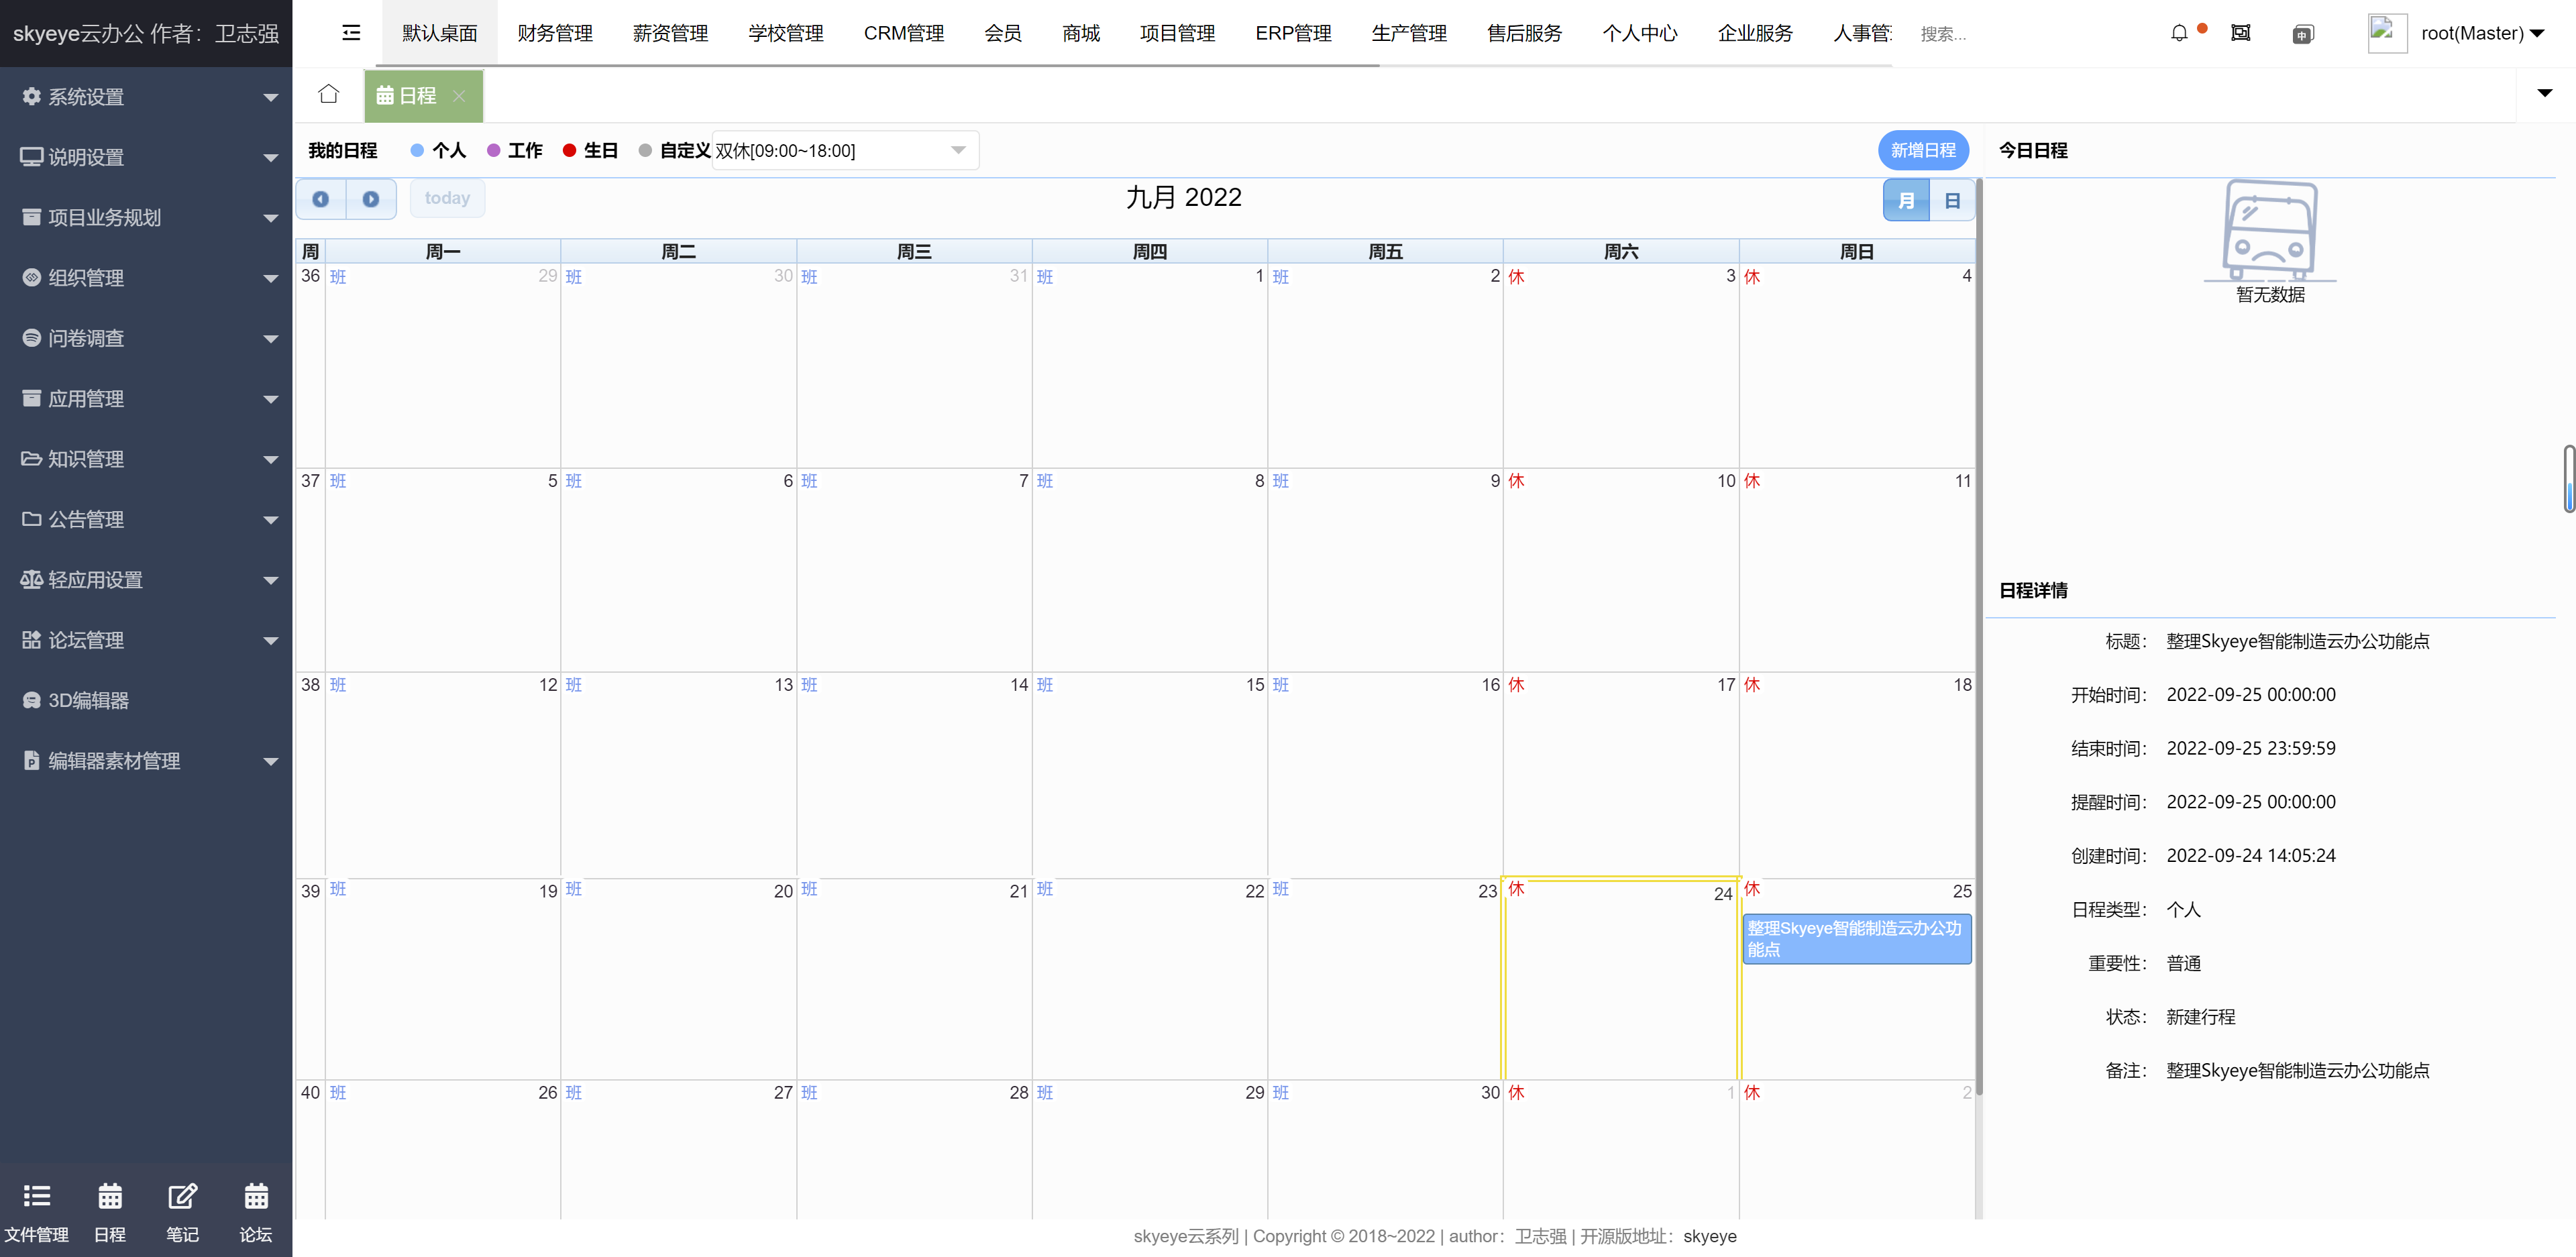The height and width of the screenshot is (1257, 2576).
Task: Switch calendar to month view 月
Action: 1906,201
